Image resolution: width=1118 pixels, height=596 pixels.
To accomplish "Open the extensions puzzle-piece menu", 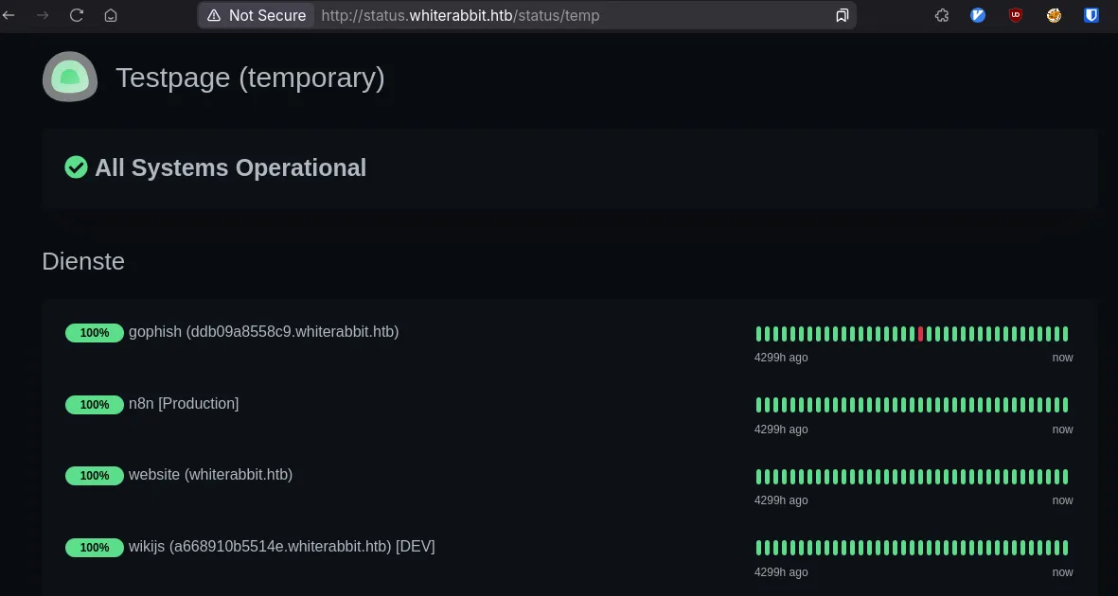I will point(942,15).
